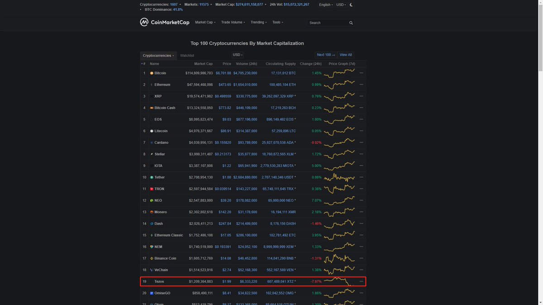Click the Bitcoin coin icon
This screenshot has width=543, height=305.
point(152,73)
